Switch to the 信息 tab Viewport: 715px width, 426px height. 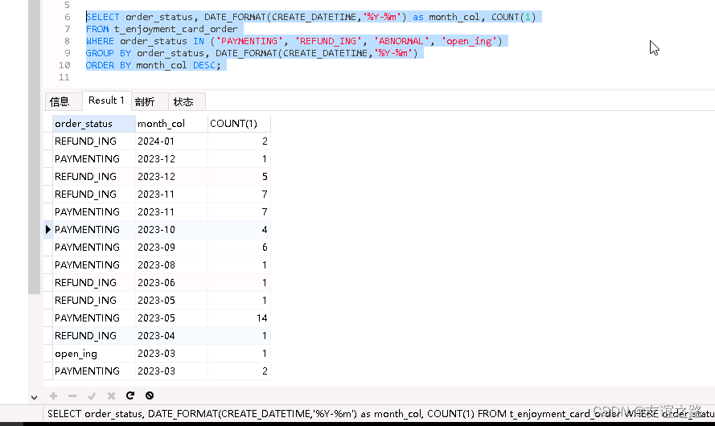(60, 102)
